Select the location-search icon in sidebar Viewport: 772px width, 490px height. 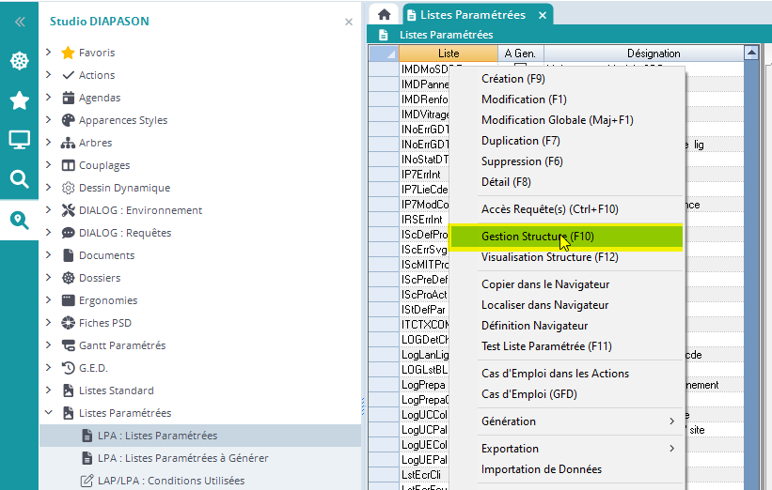19,220
